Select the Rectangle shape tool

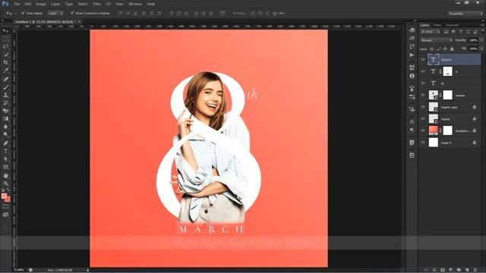5,167
